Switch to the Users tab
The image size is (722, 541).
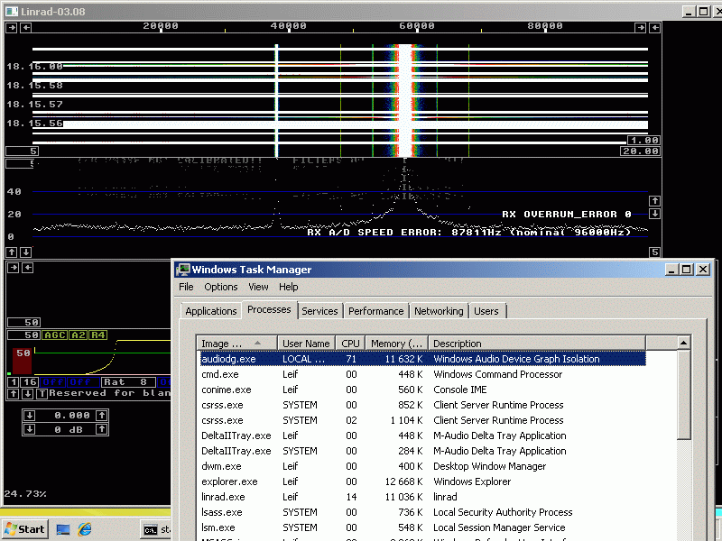[486, 311]
